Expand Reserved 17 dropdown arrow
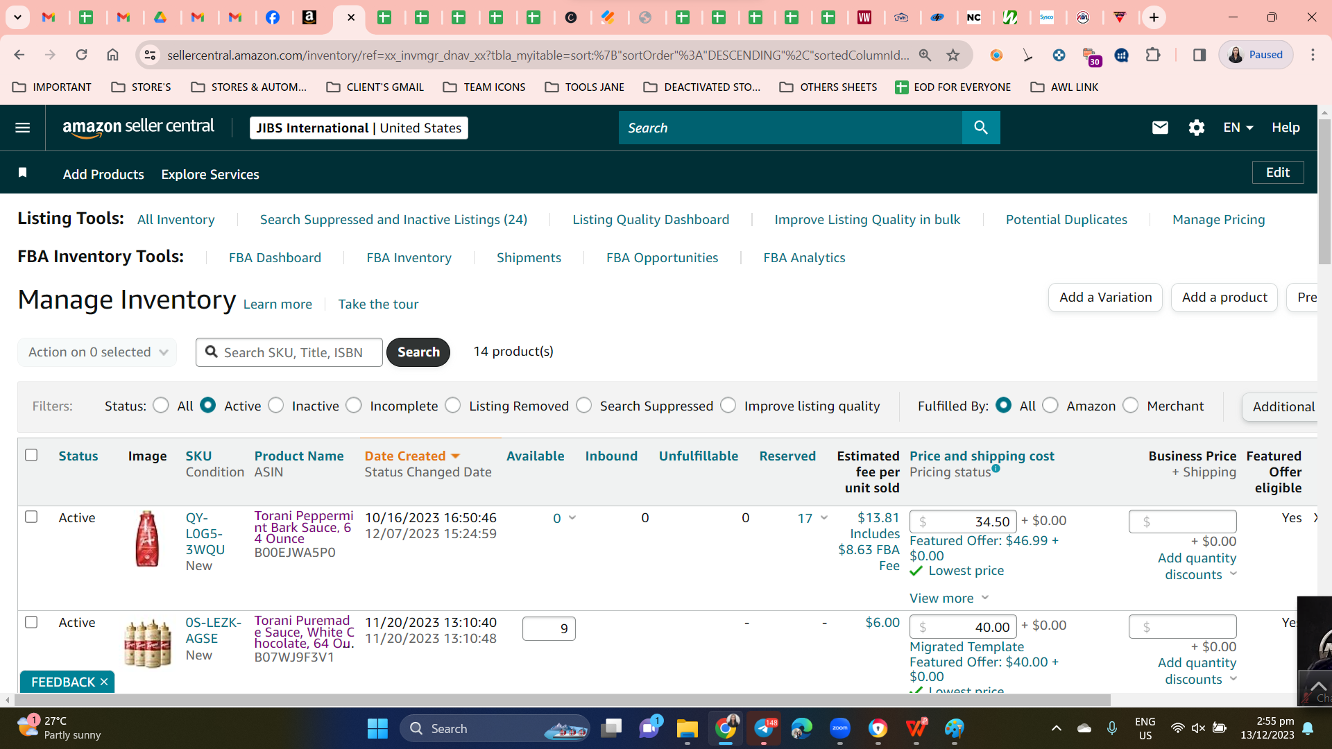The image size is (1332, 749). [x=824, y=517]
